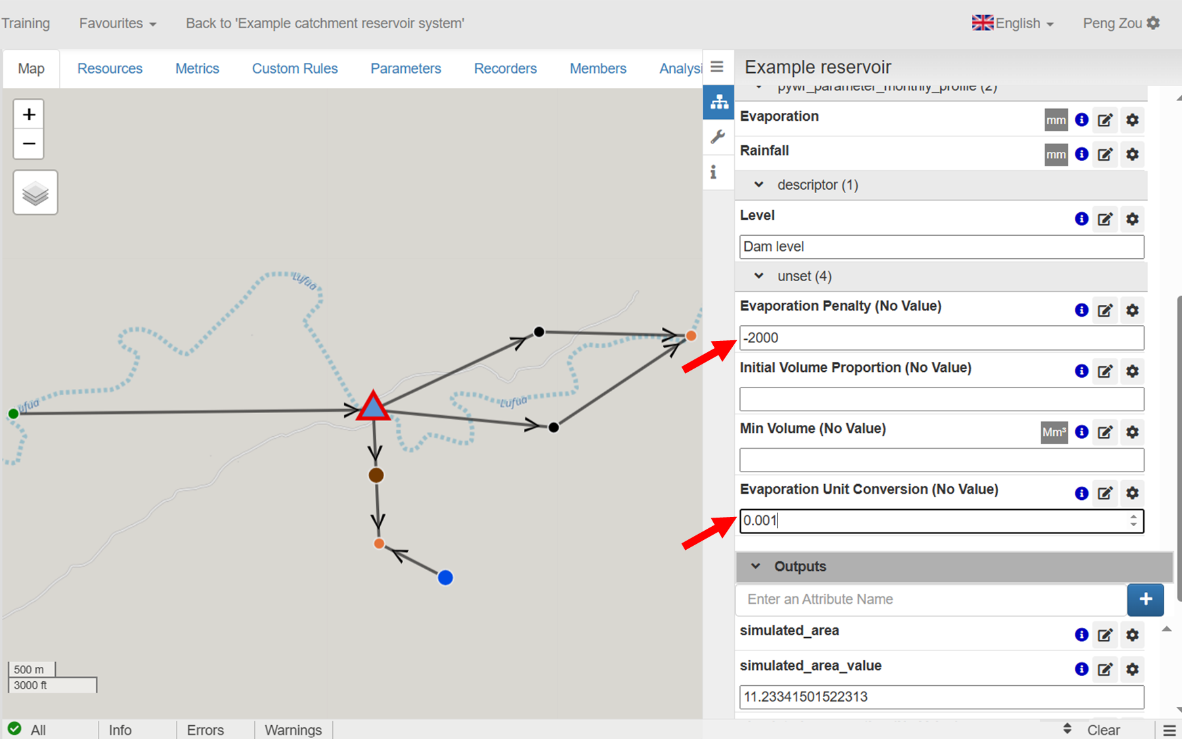Switch to the Resources tab
Screen dimensions: 1182x739
tap(110, 69)
